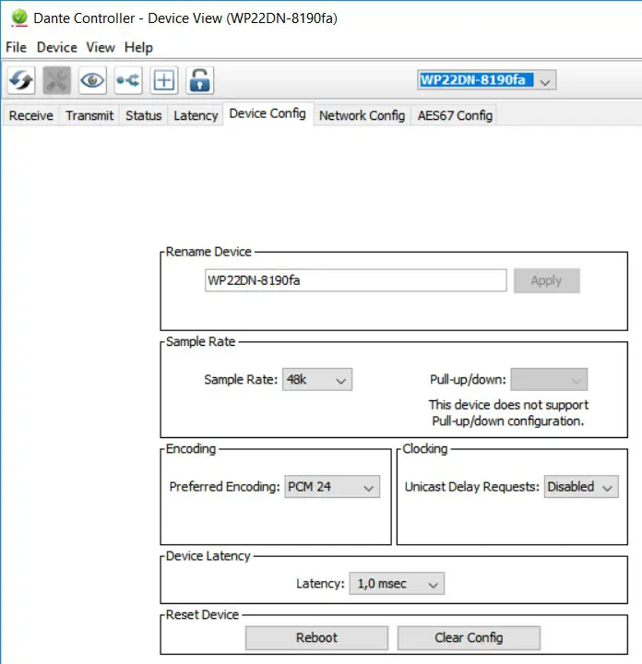Open the View menu

101,47
